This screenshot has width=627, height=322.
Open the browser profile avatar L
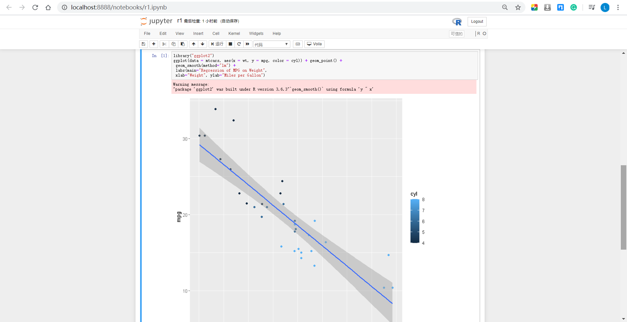point(605,7)
